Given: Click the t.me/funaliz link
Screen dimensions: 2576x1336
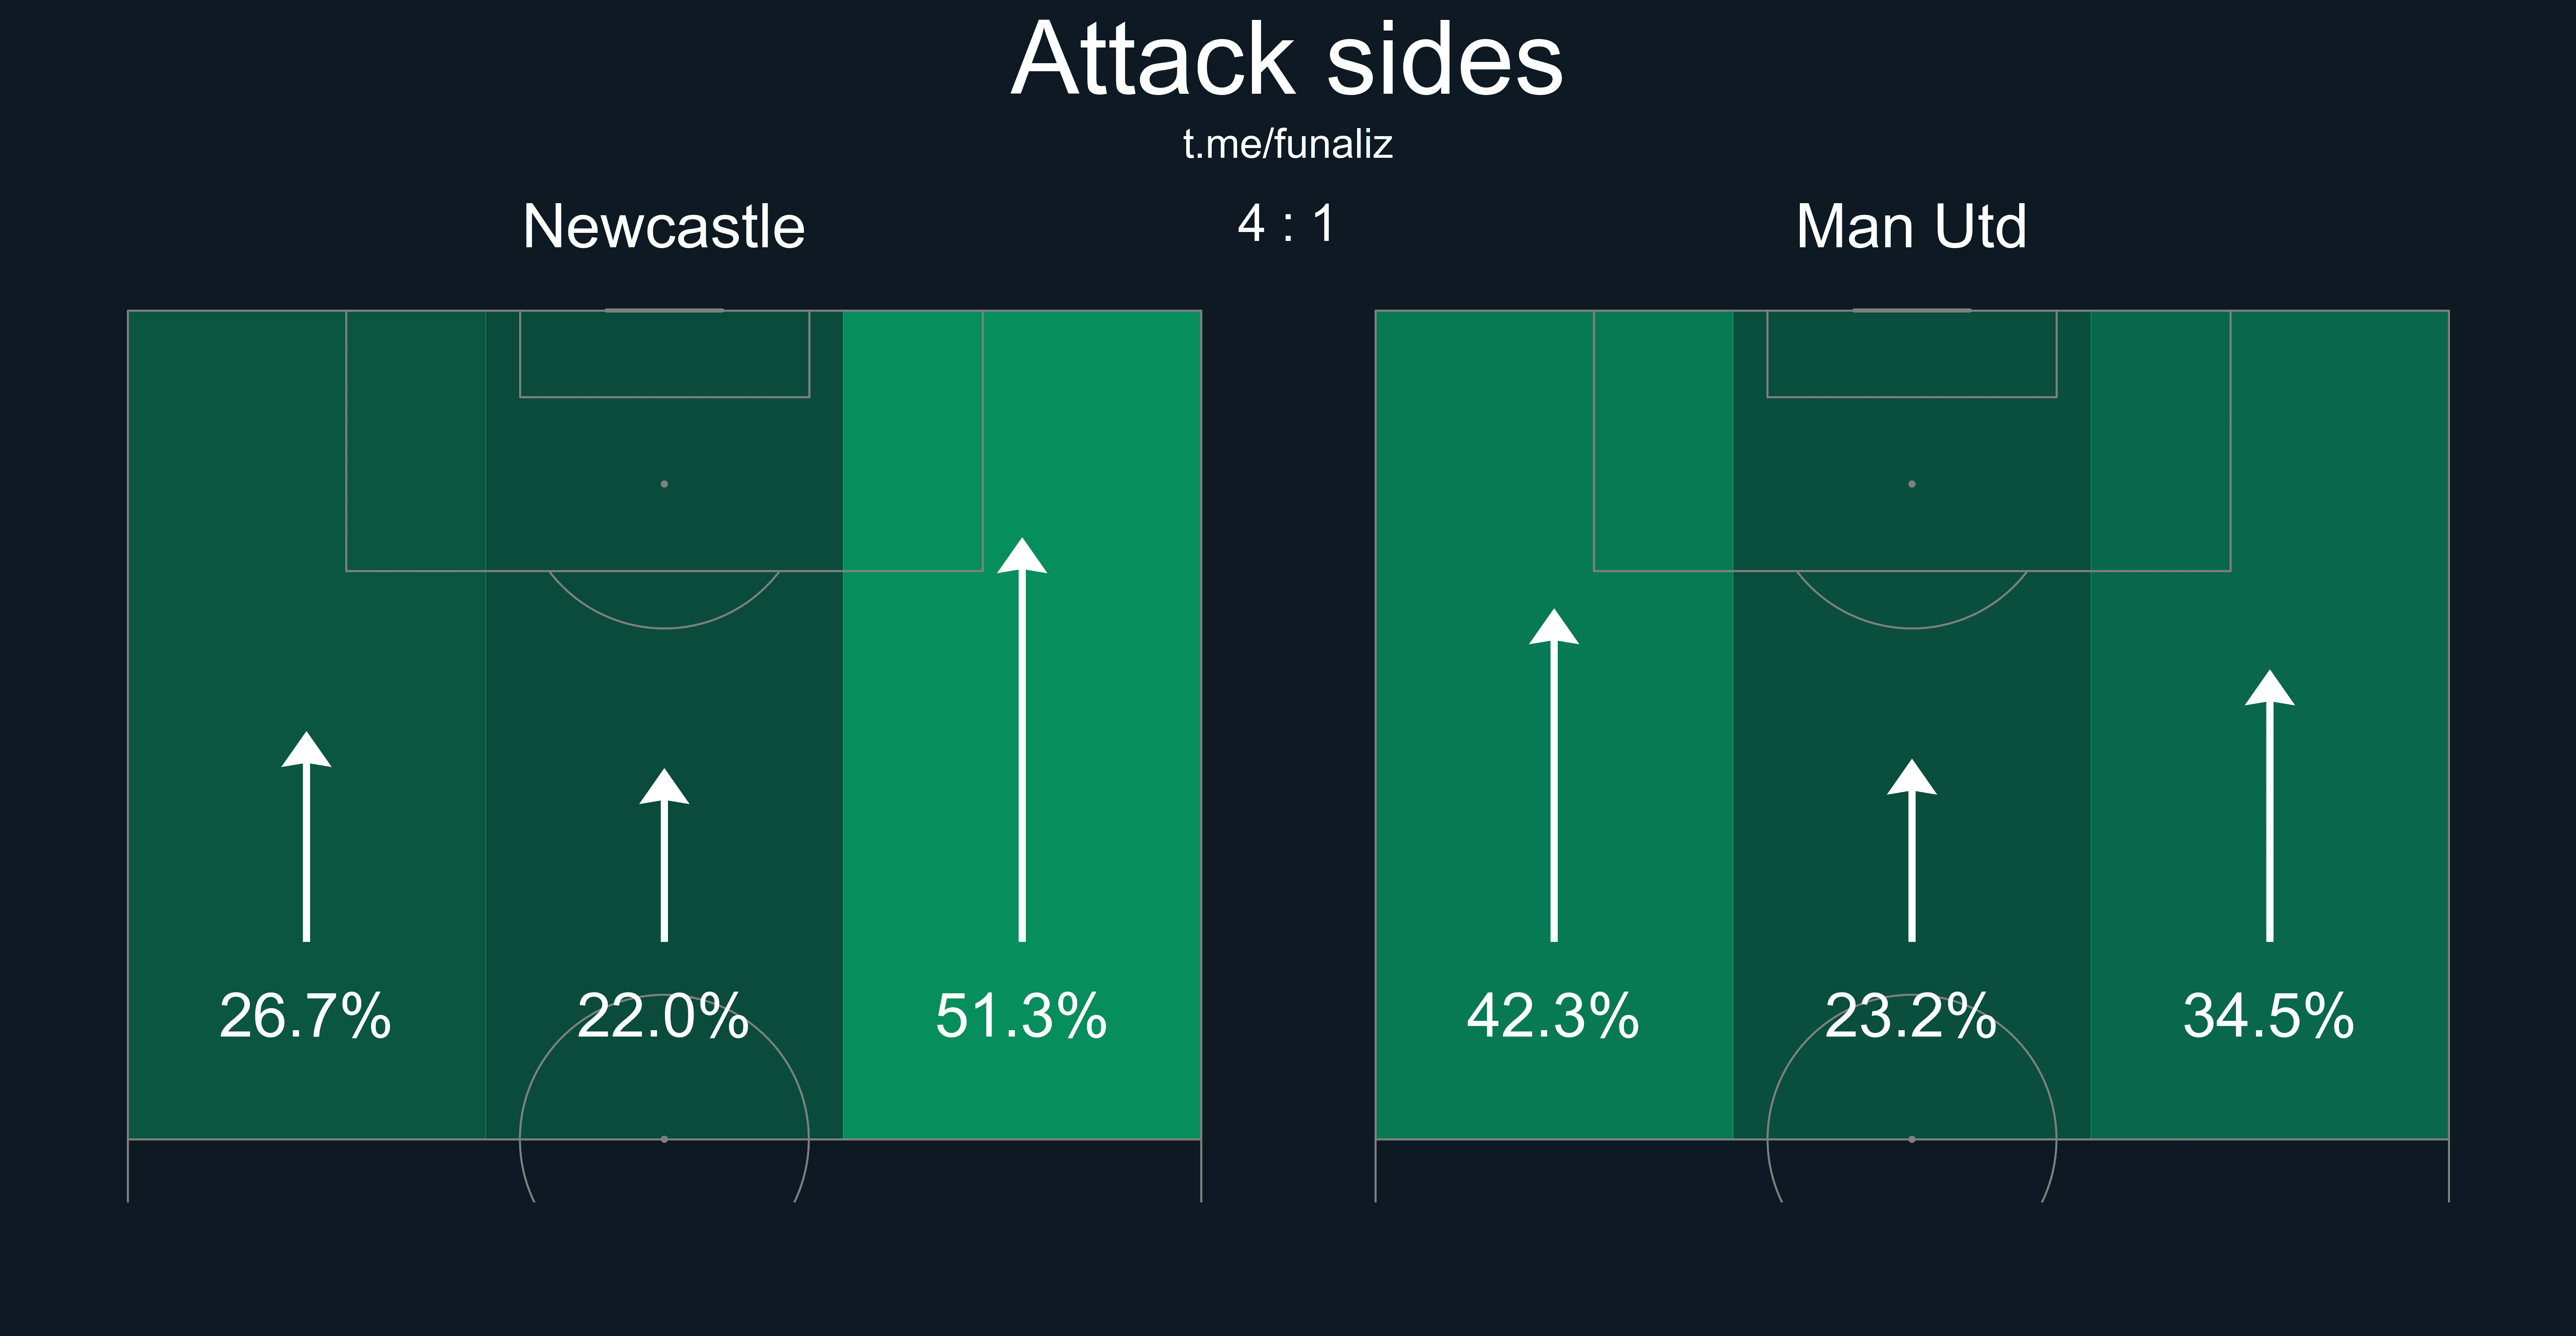Looking at the screenshot, I should click(x=1287, y=145).
